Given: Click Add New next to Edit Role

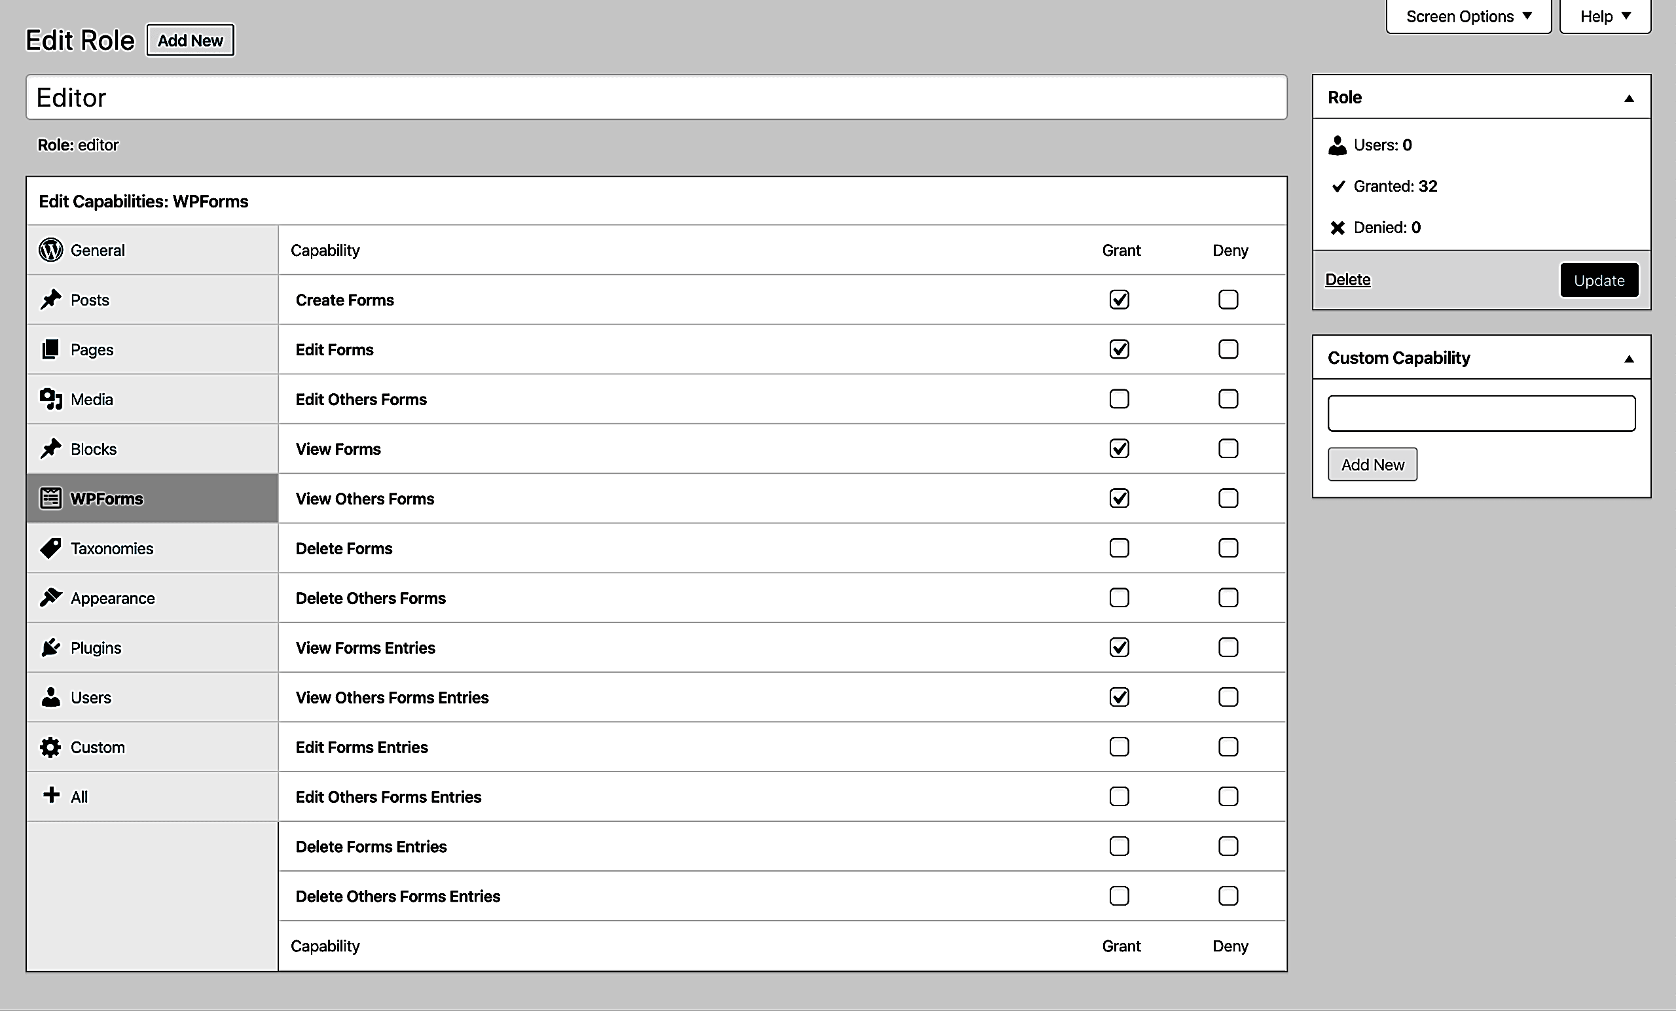Looking at the screenshot, I should point(191,41).
